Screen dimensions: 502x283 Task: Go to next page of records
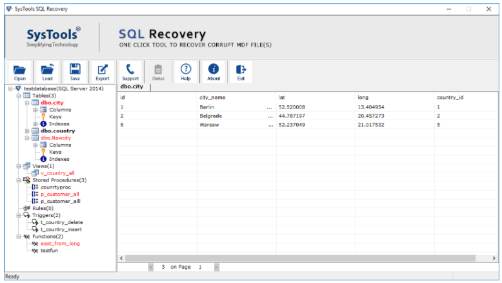click(217, 267)
